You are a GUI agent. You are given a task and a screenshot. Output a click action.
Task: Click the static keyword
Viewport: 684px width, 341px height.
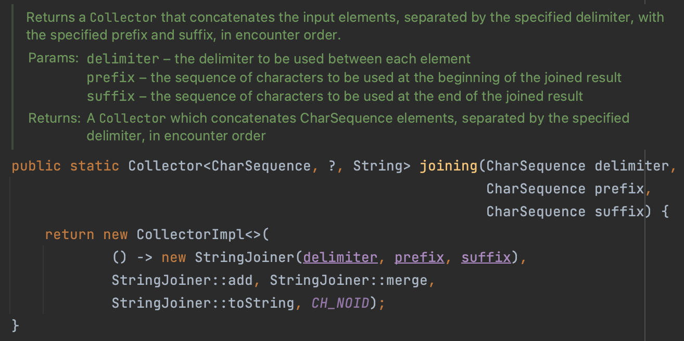94,166
